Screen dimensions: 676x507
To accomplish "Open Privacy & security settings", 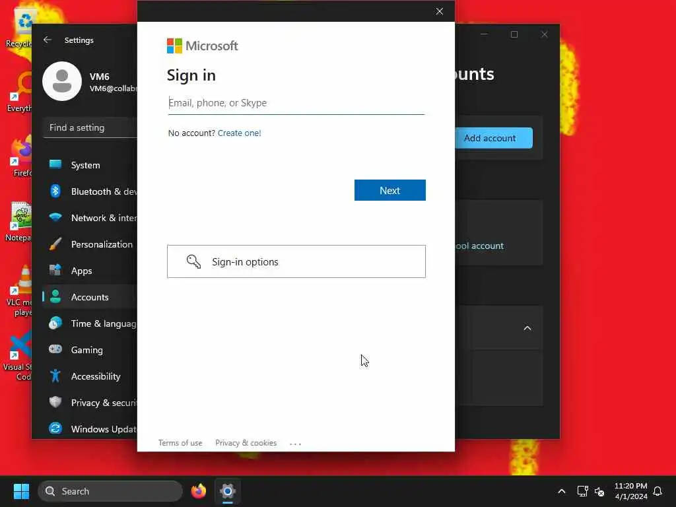I will point(90,403).
